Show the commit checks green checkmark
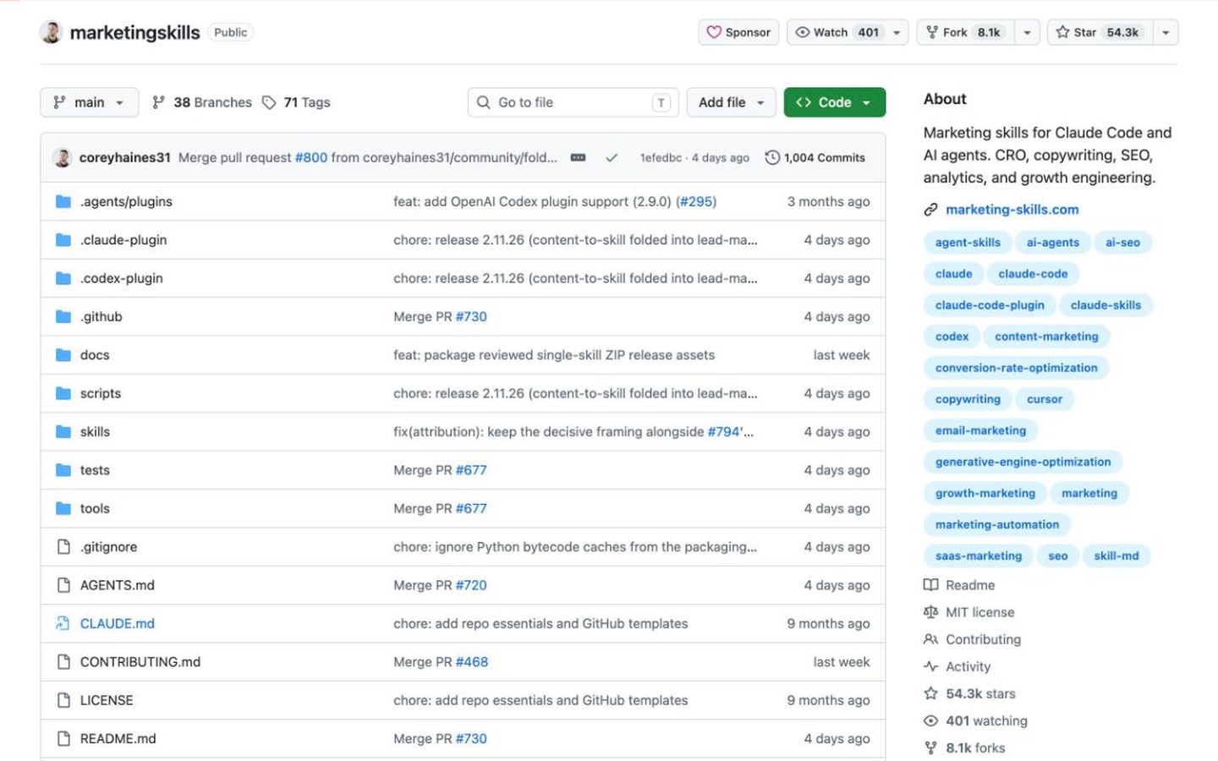The width and height of the screenshot is (1218, 761). [x=612, y=157]
